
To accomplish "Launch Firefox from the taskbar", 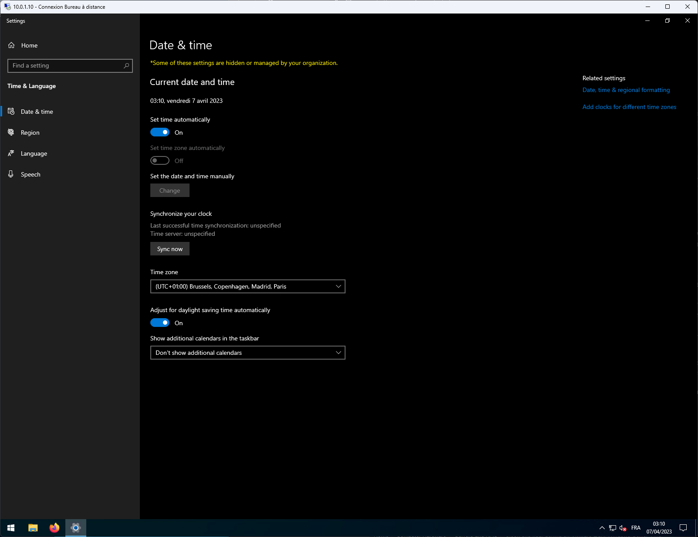I will tap(54, 528).
